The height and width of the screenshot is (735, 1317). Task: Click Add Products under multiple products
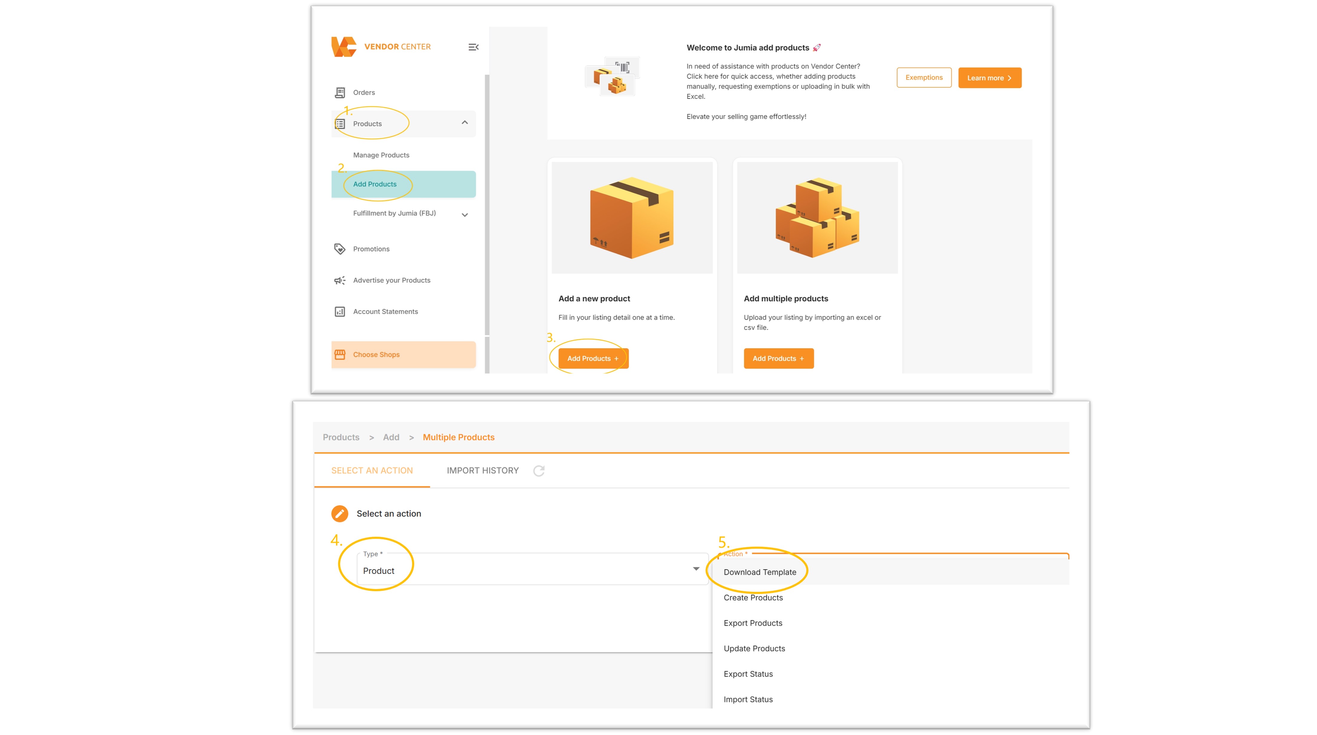[778, 359]
